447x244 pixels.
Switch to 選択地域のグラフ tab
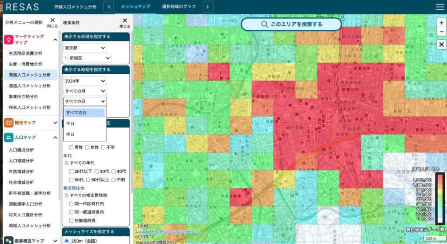179,7
